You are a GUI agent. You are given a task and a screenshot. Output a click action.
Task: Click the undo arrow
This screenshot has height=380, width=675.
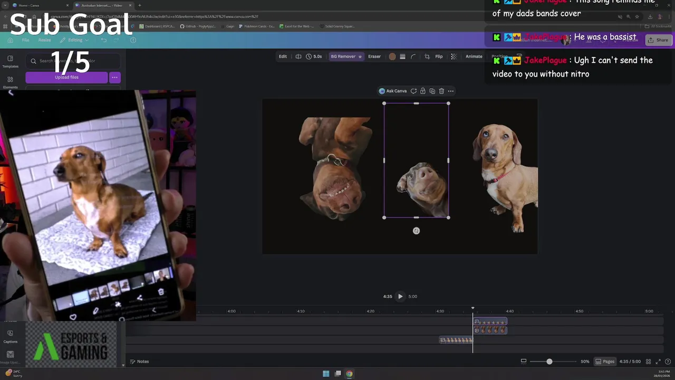104,40
